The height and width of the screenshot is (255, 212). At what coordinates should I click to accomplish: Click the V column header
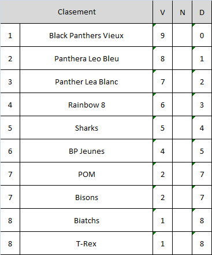click(162, 12)
